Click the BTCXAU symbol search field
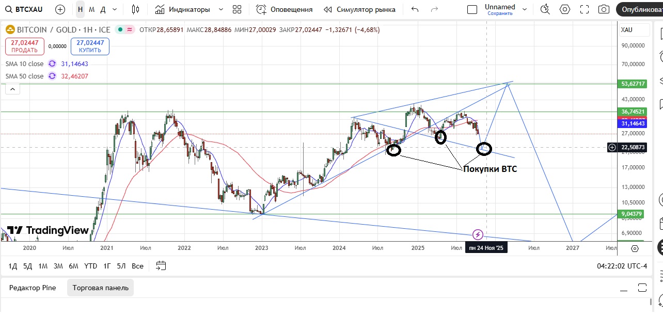Screen dimensions: 663x316 click(x=25, y=9)
